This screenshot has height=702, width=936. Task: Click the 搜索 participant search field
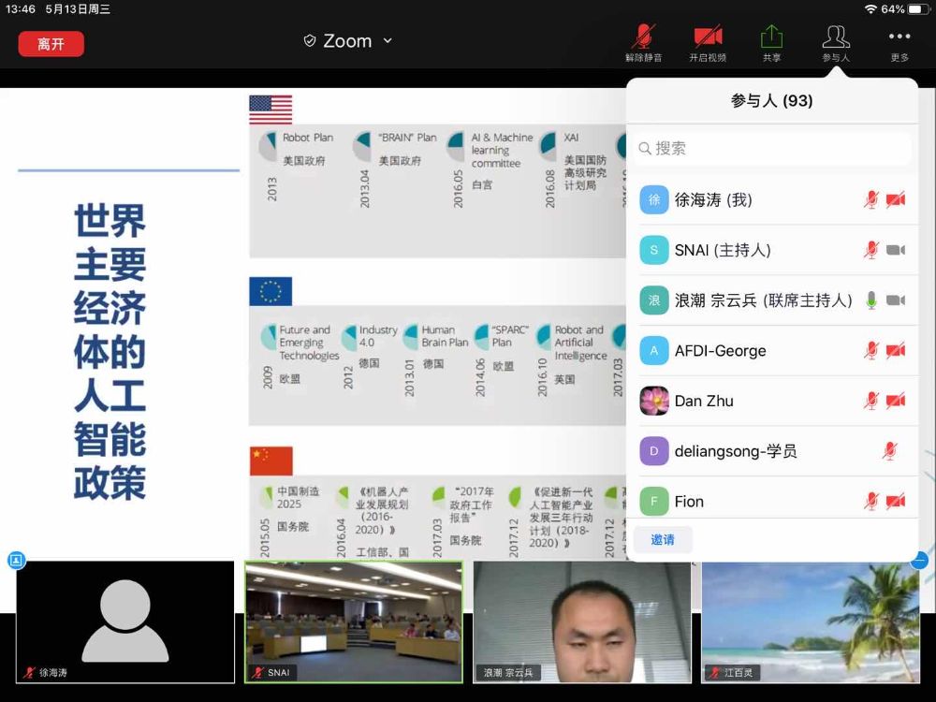coord(772,149)
